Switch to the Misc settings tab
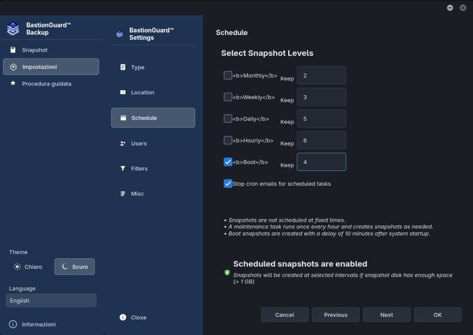473x335 pixels. (x=153, y=194)
